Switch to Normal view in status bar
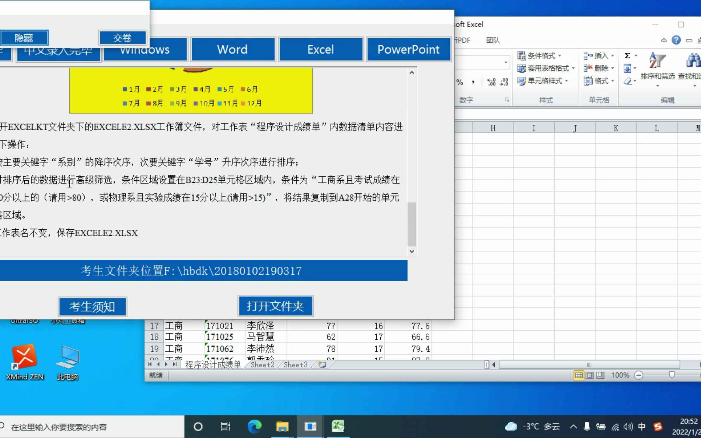The image size is (701, 438). [579, 375]
